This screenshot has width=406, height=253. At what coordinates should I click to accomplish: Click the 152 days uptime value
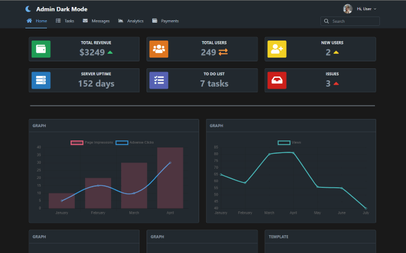tap(96, 83)
